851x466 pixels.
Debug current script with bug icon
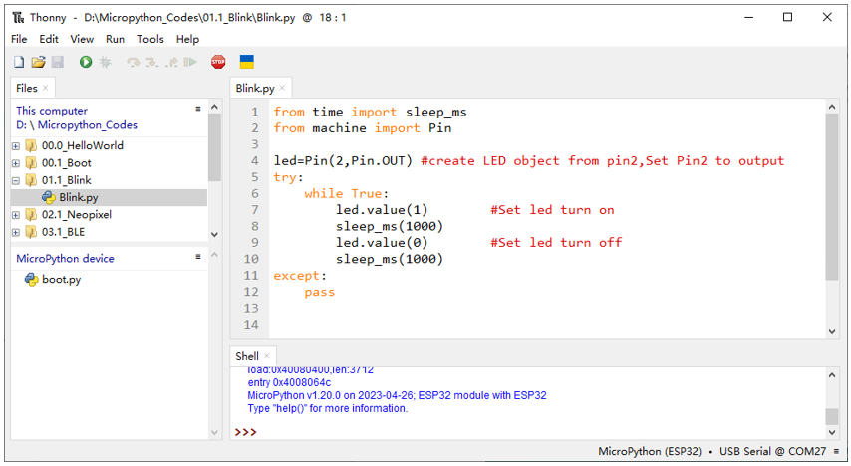point(105,62)
